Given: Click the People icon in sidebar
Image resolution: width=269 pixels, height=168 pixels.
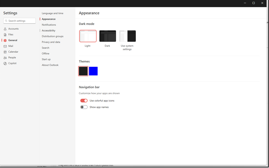Looking at the screenshot, I should coord(5,58).
